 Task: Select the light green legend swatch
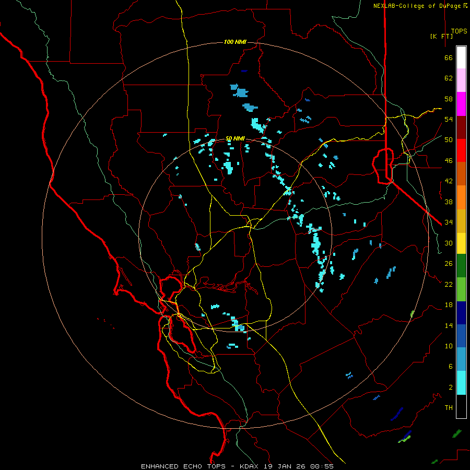[461, 289]
